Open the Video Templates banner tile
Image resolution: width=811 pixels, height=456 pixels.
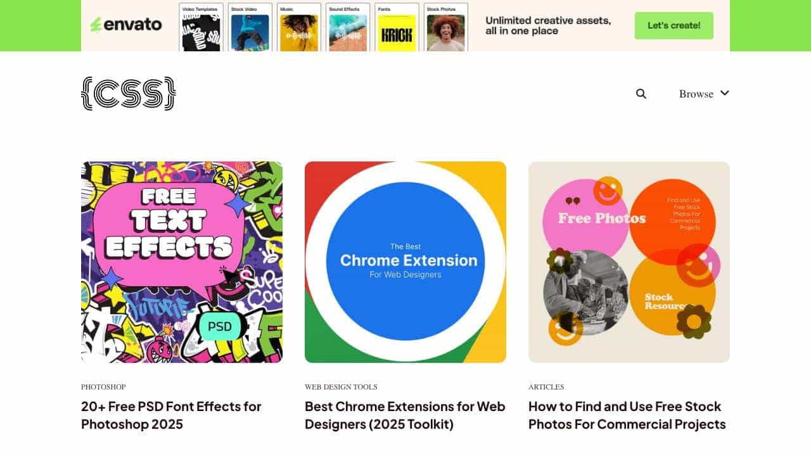[x=201, y=27]
